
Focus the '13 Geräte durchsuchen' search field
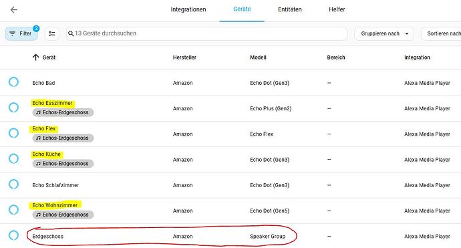coord(206,33)
